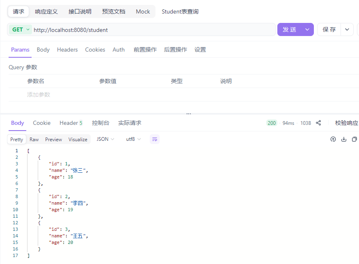Open the Mock tab

[142, 11]
